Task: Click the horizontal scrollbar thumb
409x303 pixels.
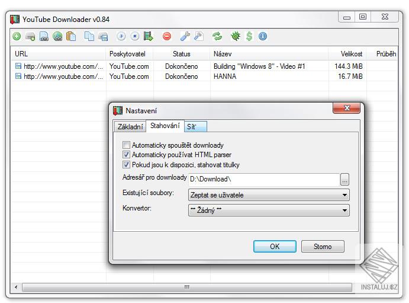Action: click(187, 287)
